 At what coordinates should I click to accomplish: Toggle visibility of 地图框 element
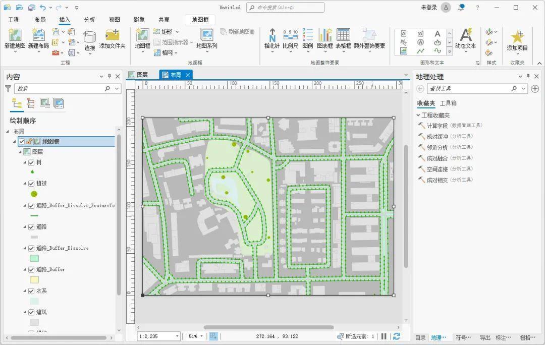[22, 141]
